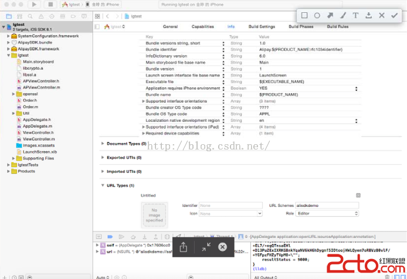Open the Role dropdown showing Editor
This screenshot has width=407, height=279.
[x=322, y=214]
